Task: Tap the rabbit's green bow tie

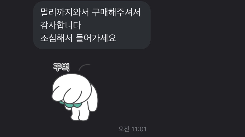Action: pos(71,104)
